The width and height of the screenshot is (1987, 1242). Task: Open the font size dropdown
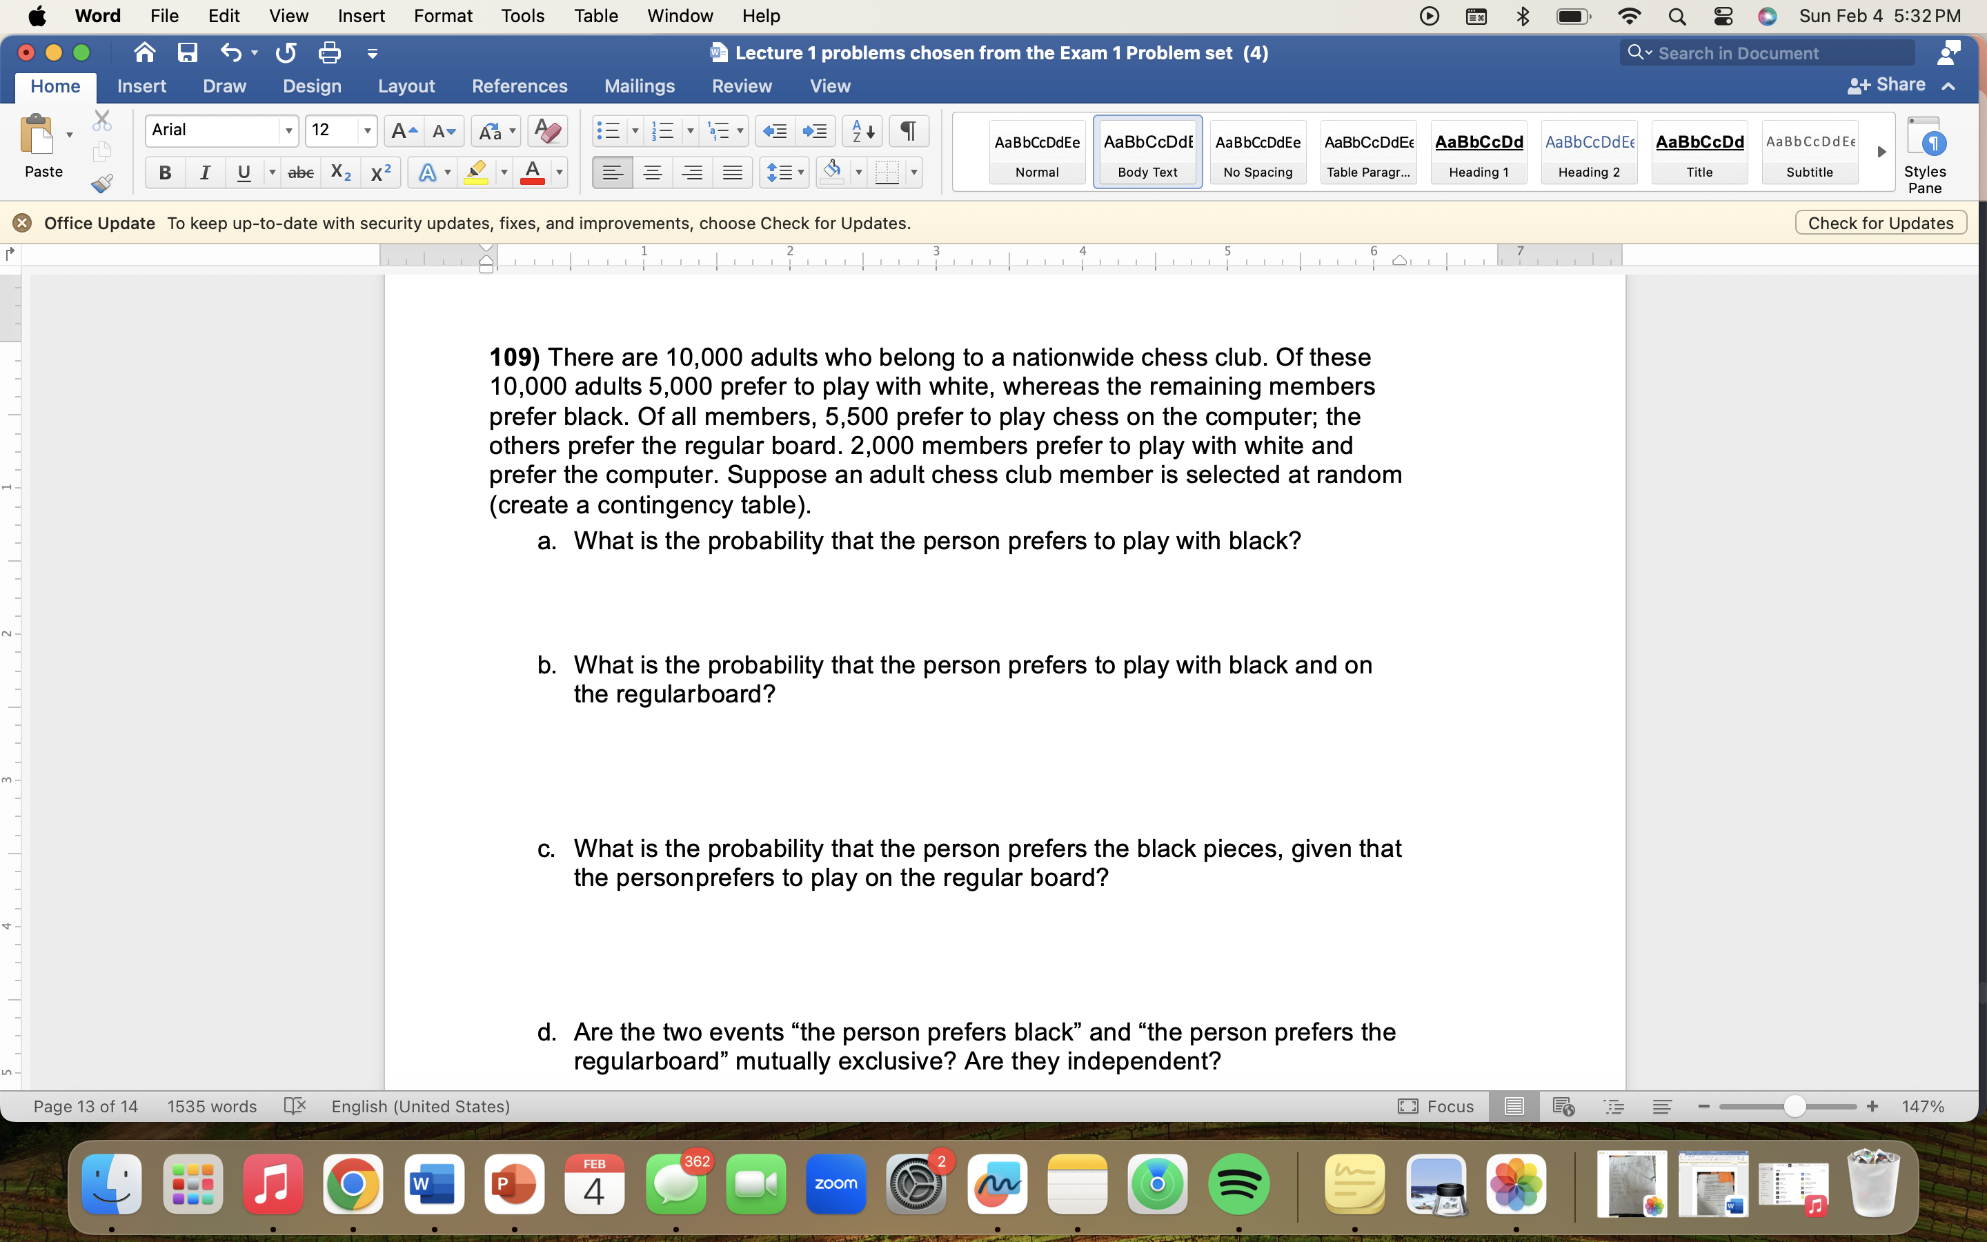[367, 130]
